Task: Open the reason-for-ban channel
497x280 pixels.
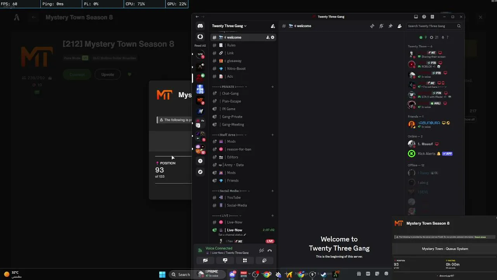Action: (243, 149)
